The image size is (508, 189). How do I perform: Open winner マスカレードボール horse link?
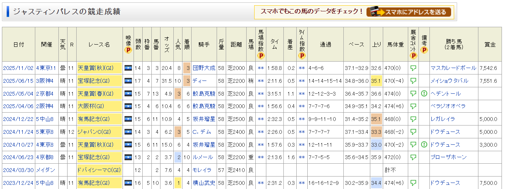(453, 68)
